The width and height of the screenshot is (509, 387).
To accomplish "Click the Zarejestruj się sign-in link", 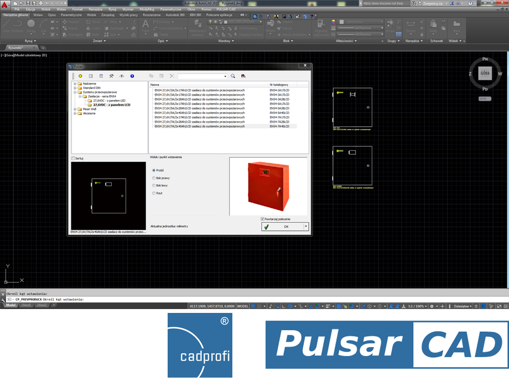I will point(433,3).
